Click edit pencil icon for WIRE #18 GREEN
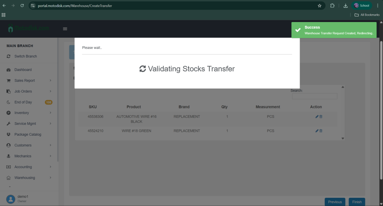 click(x=317, y=131)
